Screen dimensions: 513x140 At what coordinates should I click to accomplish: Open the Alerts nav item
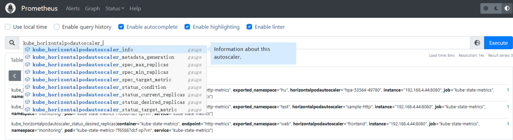73,9
